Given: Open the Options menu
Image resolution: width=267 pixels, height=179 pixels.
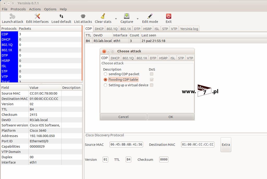Looking at the screenshot, I should click(x=50, y=9).
